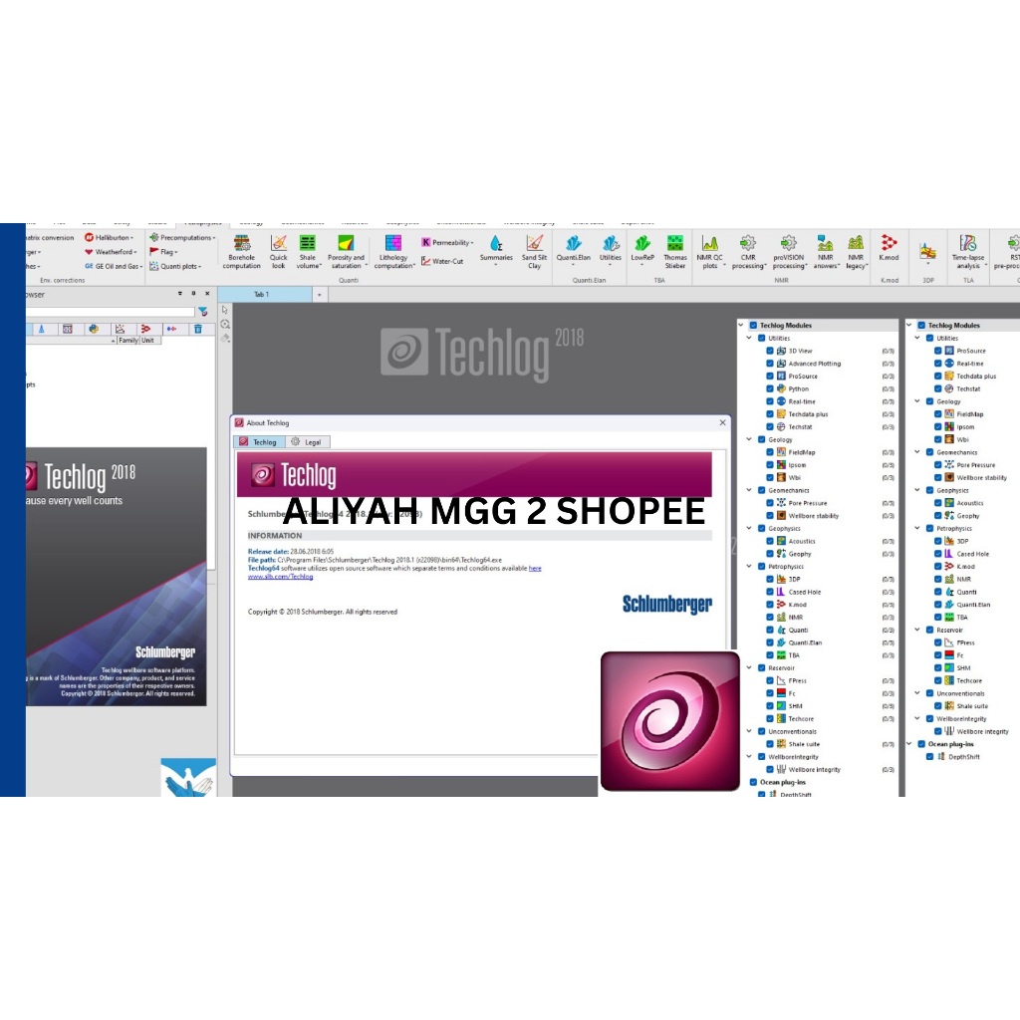The image size is (1020, 1020).
Task: Open the Sand Silt Clay tool
Action: (x=534, y=252)
